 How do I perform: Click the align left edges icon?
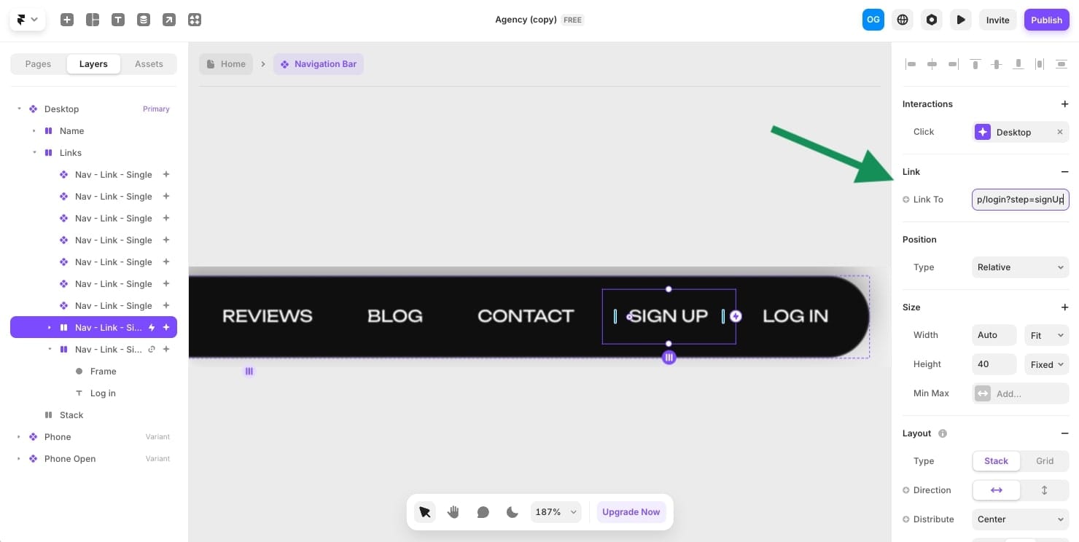coord(911,64)
